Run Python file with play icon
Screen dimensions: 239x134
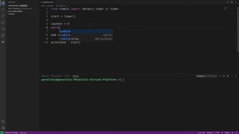tap(228, 2)
